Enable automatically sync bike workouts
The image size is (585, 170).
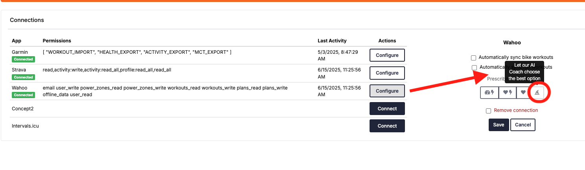473,58
